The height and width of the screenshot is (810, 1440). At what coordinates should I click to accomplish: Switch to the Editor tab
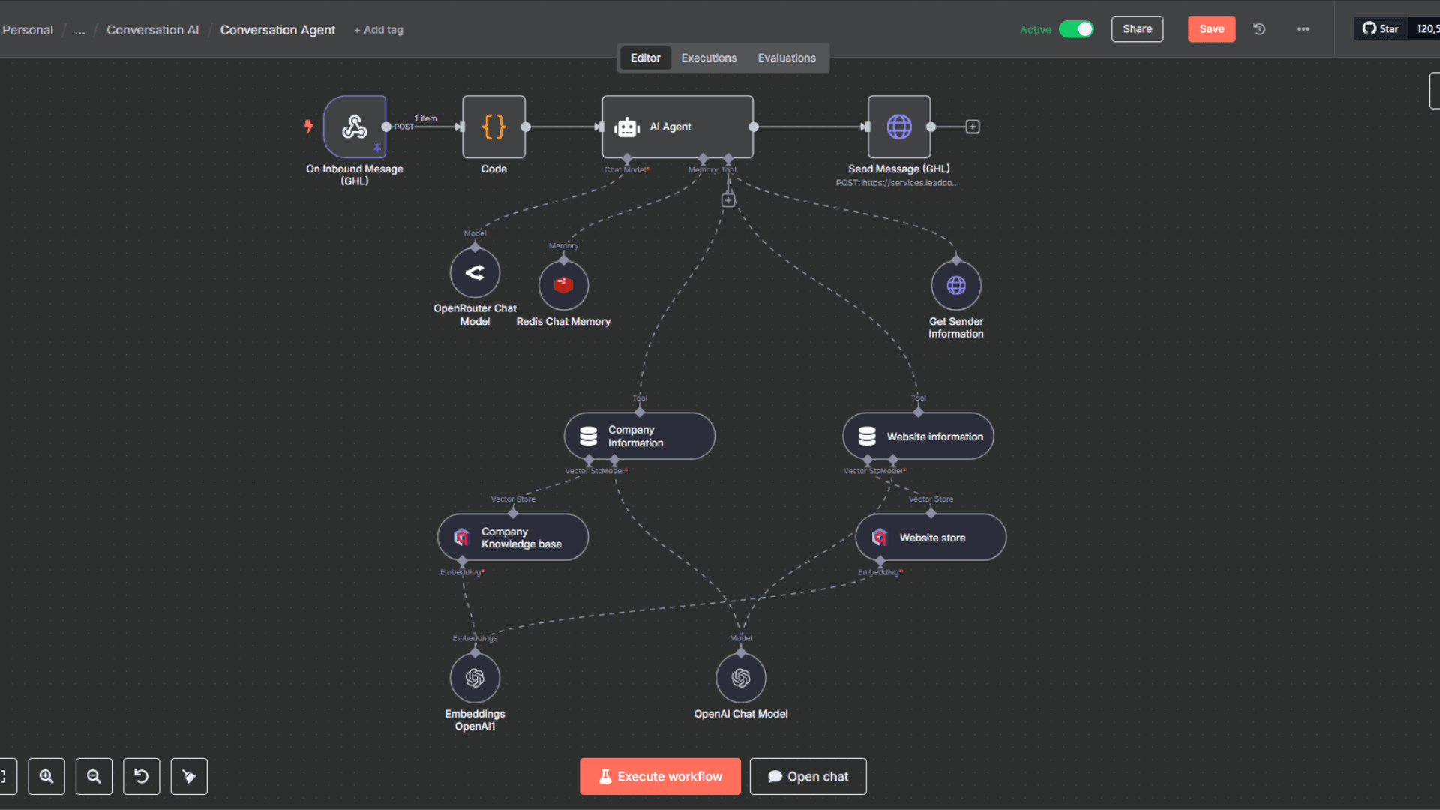[645, 58]
